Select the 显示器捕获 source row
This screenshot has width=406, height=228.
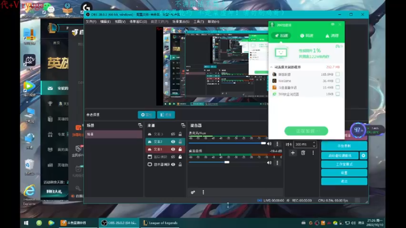[165, 164]
